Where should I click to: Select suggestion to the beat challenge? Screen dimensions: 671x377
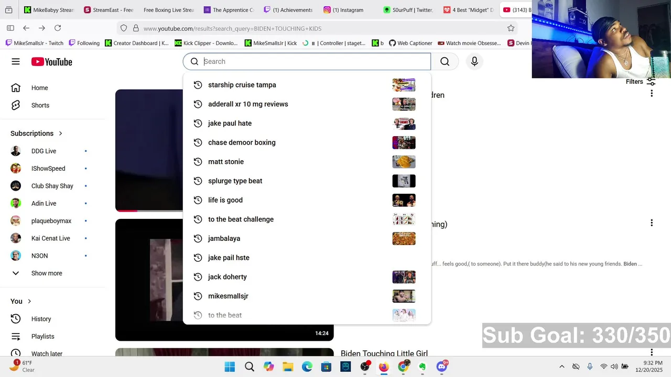pyautogui.click(x=307, y=219)
